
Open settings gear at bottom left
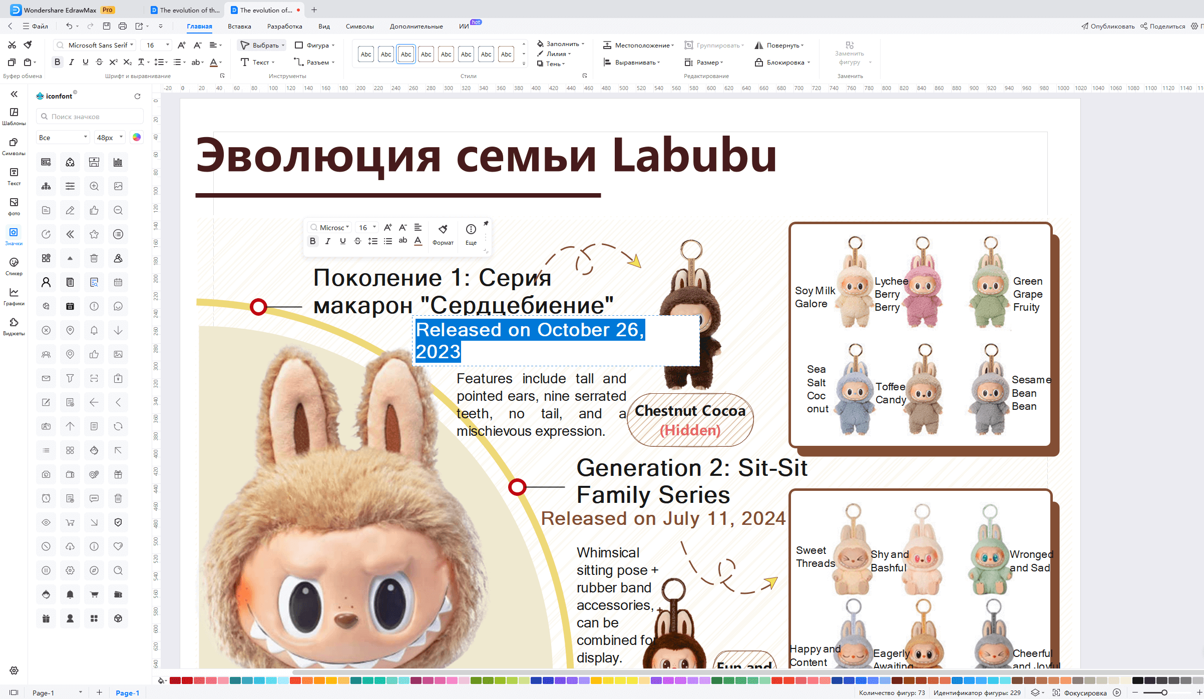pyautogui.click(x=14, y=670)
